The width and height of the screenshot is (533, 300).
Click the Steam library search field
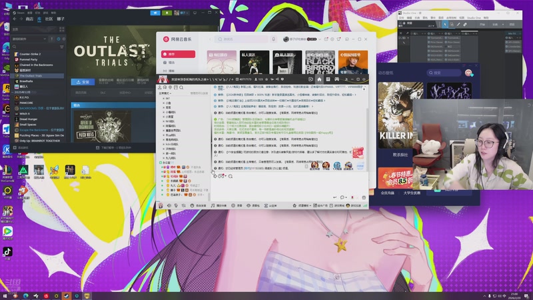(x=34, y=47)
